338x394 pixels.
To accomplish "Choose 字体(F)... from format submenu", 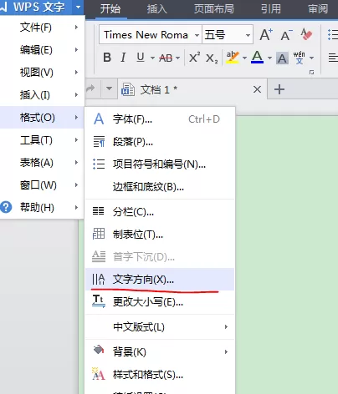I will pos(160,119).
